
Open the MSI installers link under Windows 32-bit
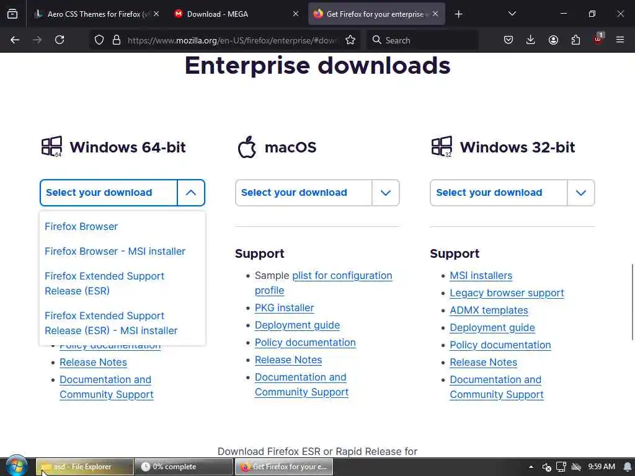(481, 276)
